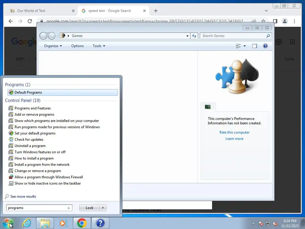Expand Games address bar history dropdown
This screenshot has height=229, width=305.
pyautogui.click(x=187, y=36)
